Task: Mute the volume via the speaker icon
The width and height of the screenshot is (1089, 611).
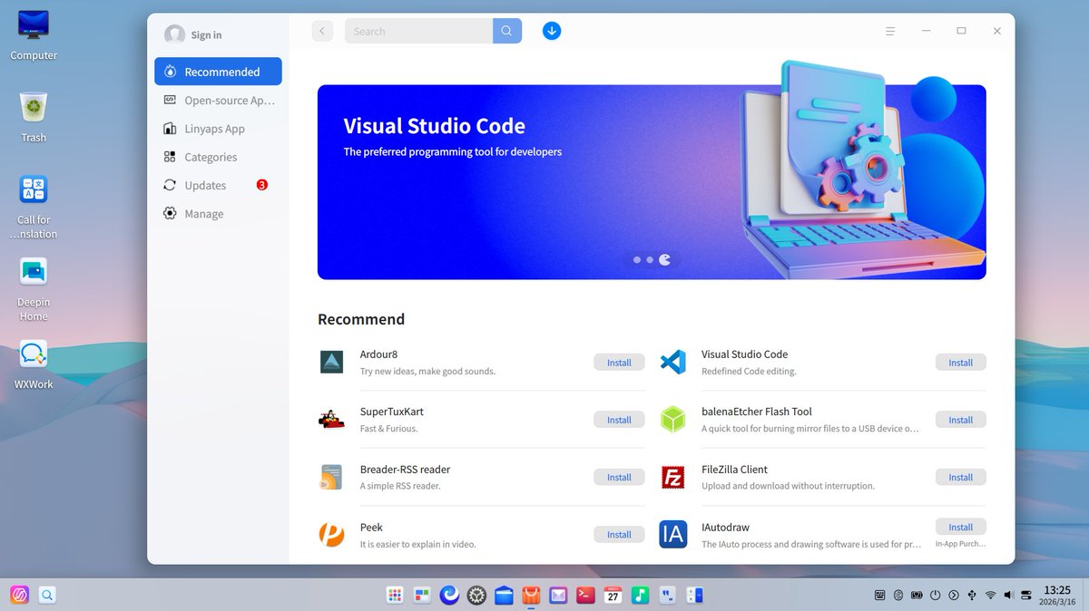Action: coord(1008,595)
